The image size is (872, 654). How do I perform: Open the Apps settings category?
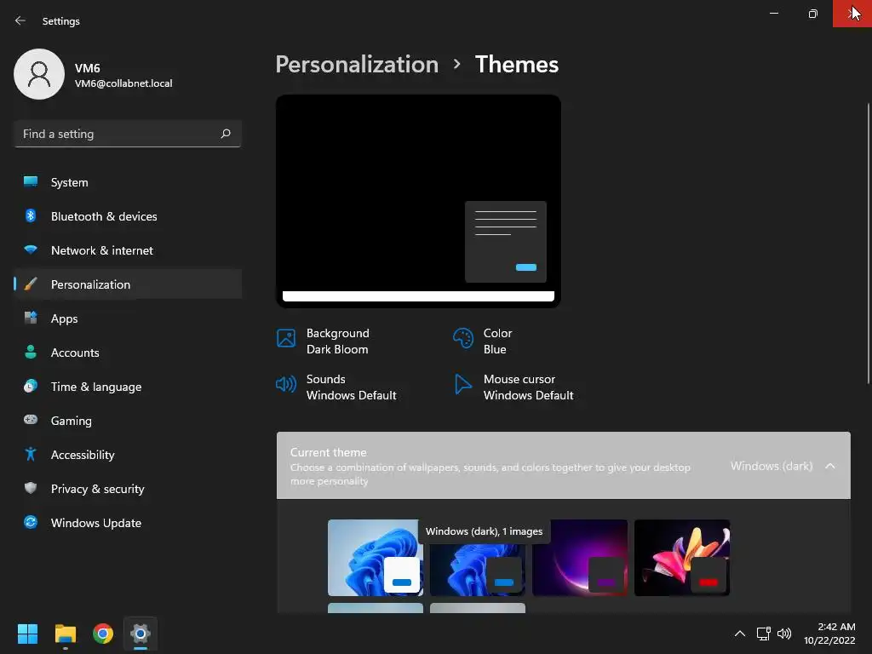pyautogui.click(x=128, y=318)
